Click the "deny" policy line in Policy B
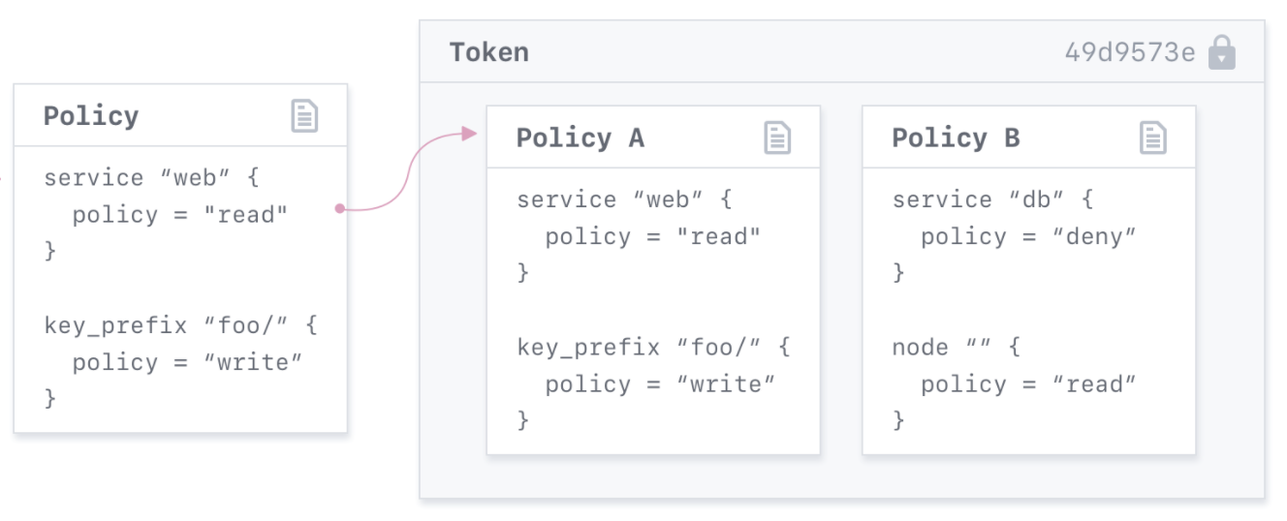This screenshot has width=1287, height=521. 1028,236
